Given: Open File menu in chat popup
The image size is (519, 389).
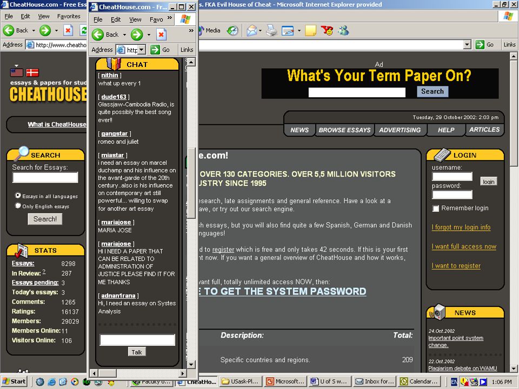Looking at the screenshot, I should [x=98, y=19].
